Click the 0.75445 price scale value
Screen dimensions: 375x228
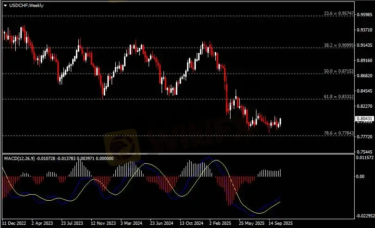pyautogui.click(x=364, y=152)
